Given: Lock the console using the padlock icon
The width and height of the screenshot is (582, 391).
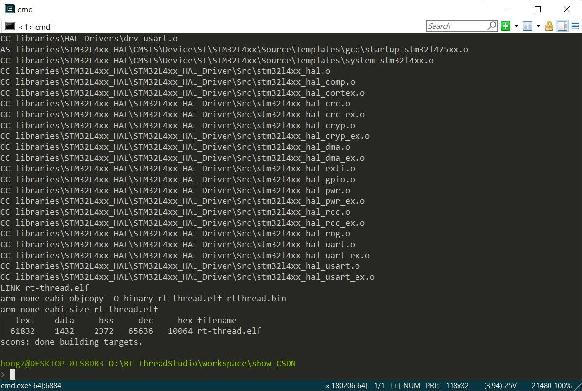Looking at the screenshot, I should pos(549,25).
